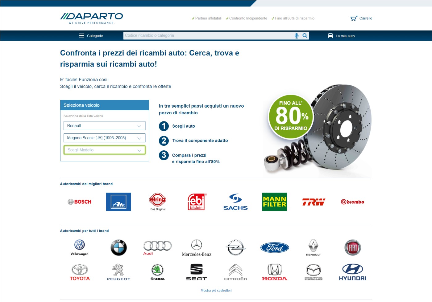Open the Categorie menu
Viewport: 432px width, 302px height.
[x=91, y=36]
